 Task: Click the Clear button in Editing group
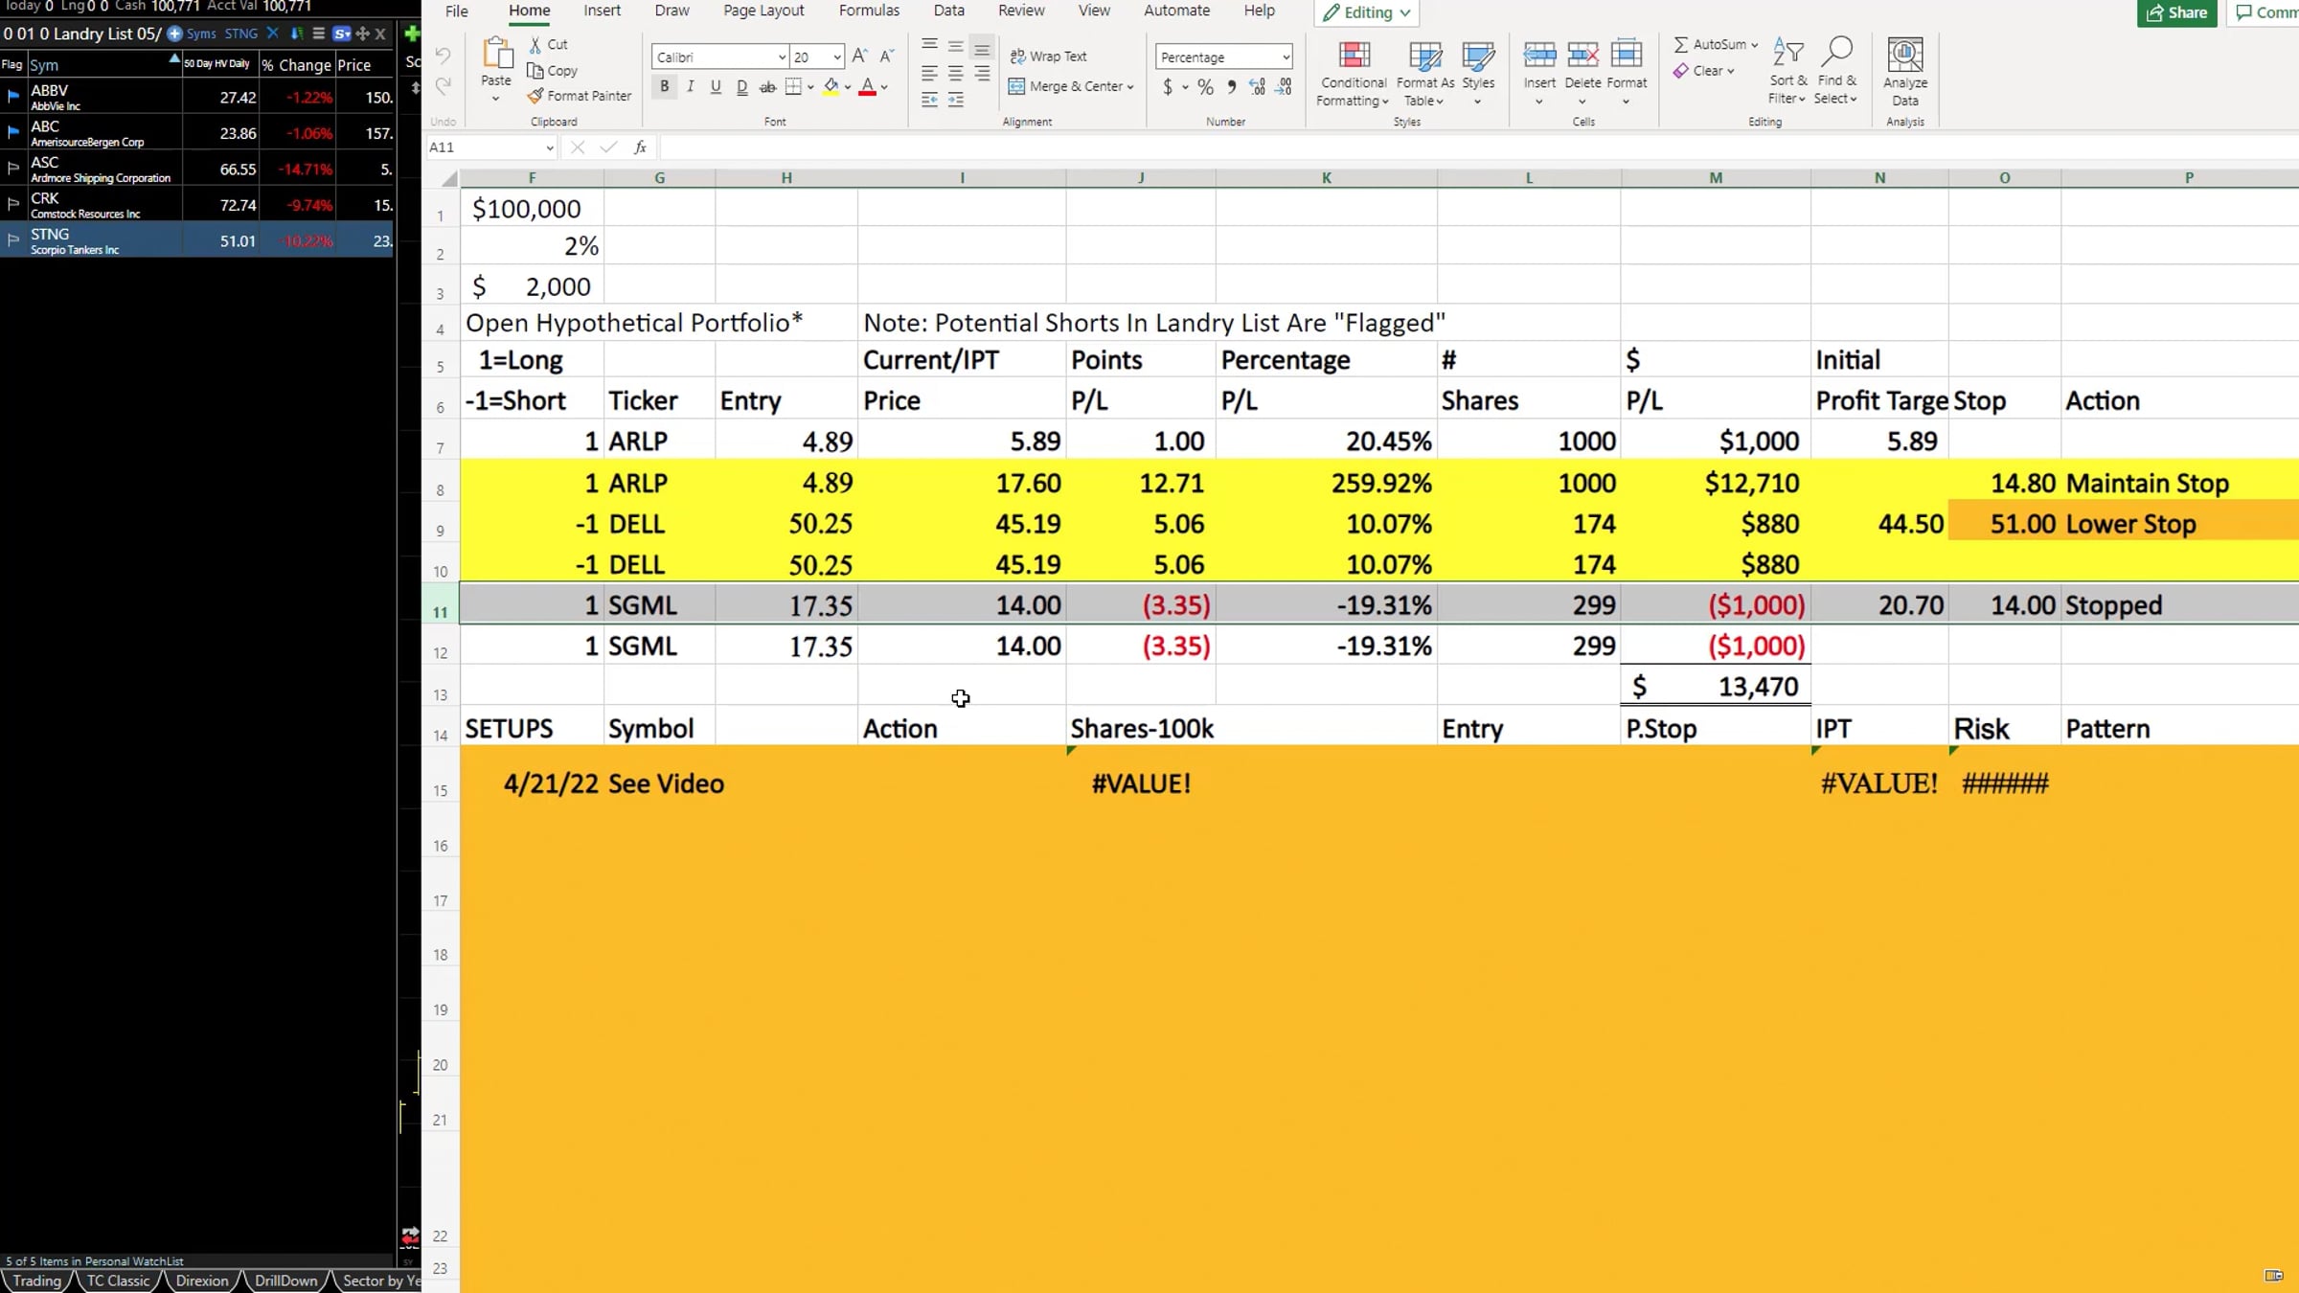(x=1703, y=71)
